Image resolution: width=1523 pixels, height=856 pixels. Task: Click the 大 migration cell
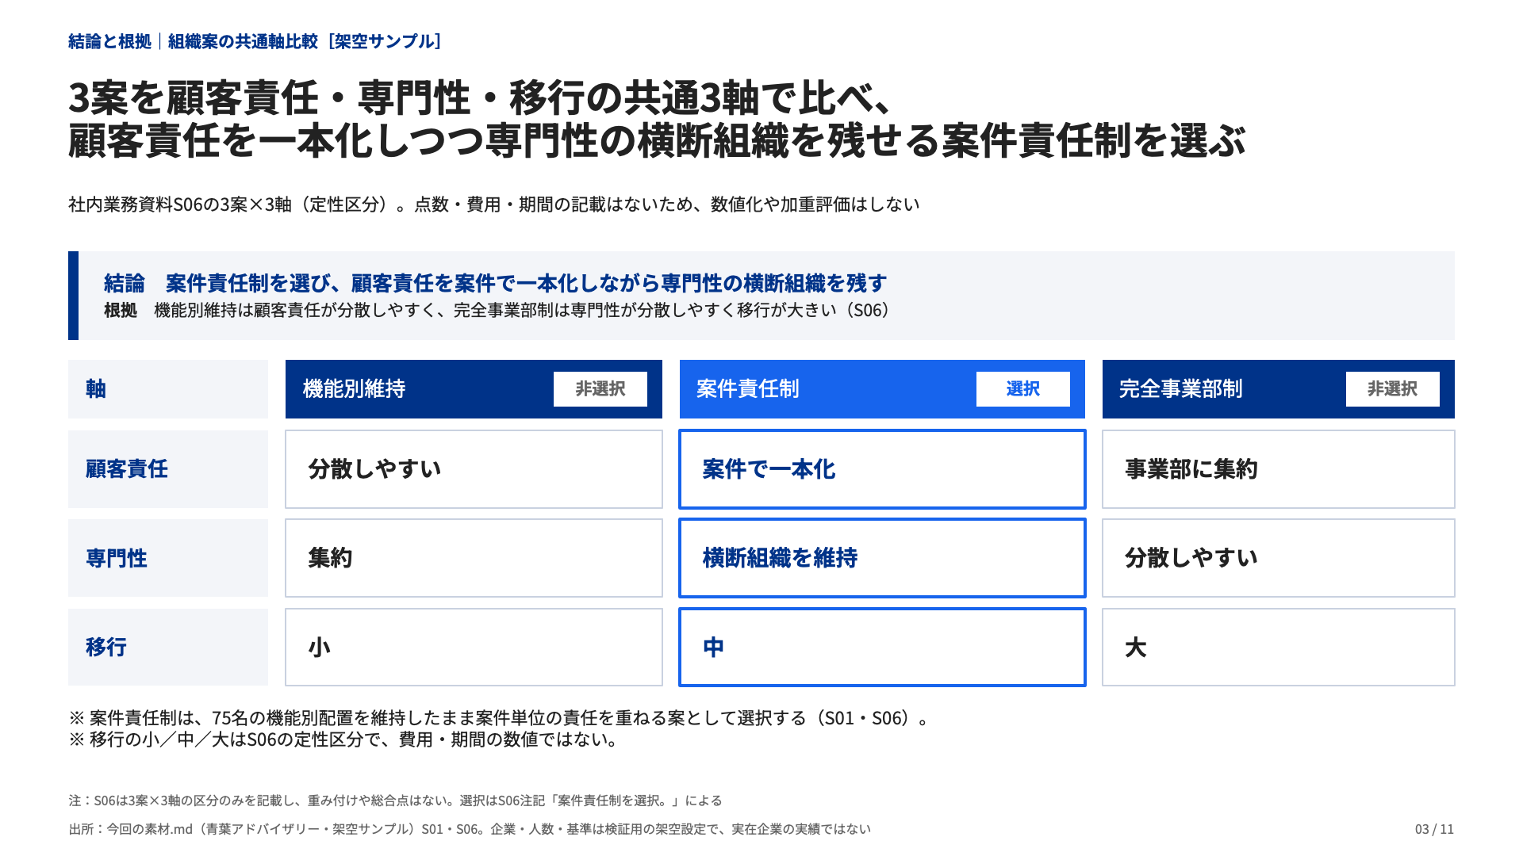tap(1278, 647)
